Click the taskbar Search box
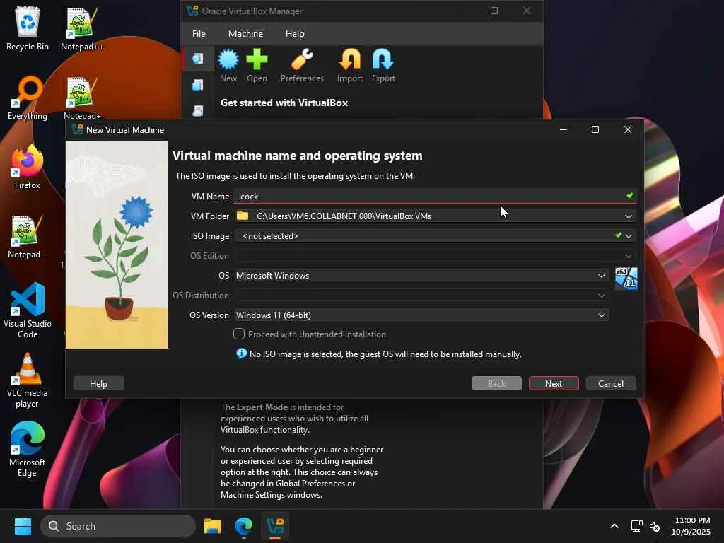 [x=118, y=526]
